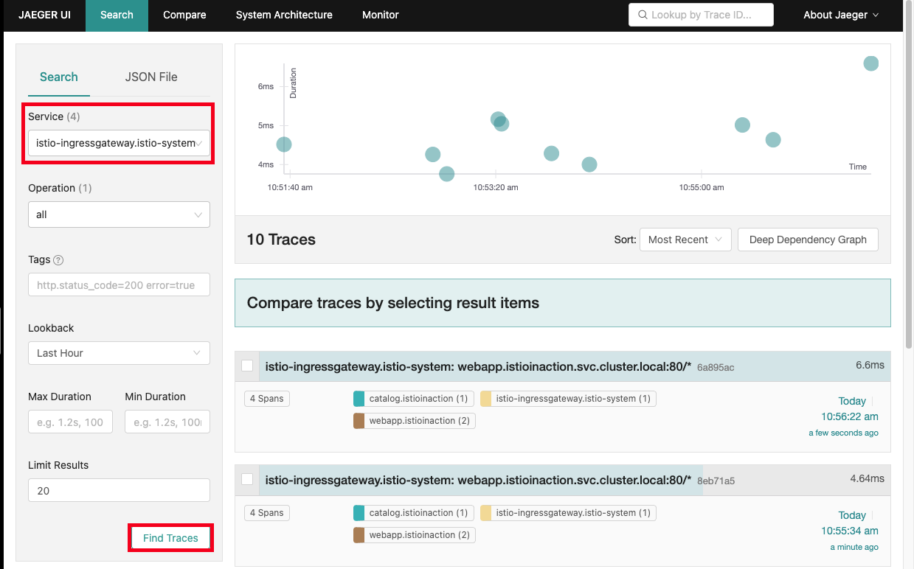
Task: Click the search magnifier icon in the Trace ID lookup
Action: click(x=643, y=15)
